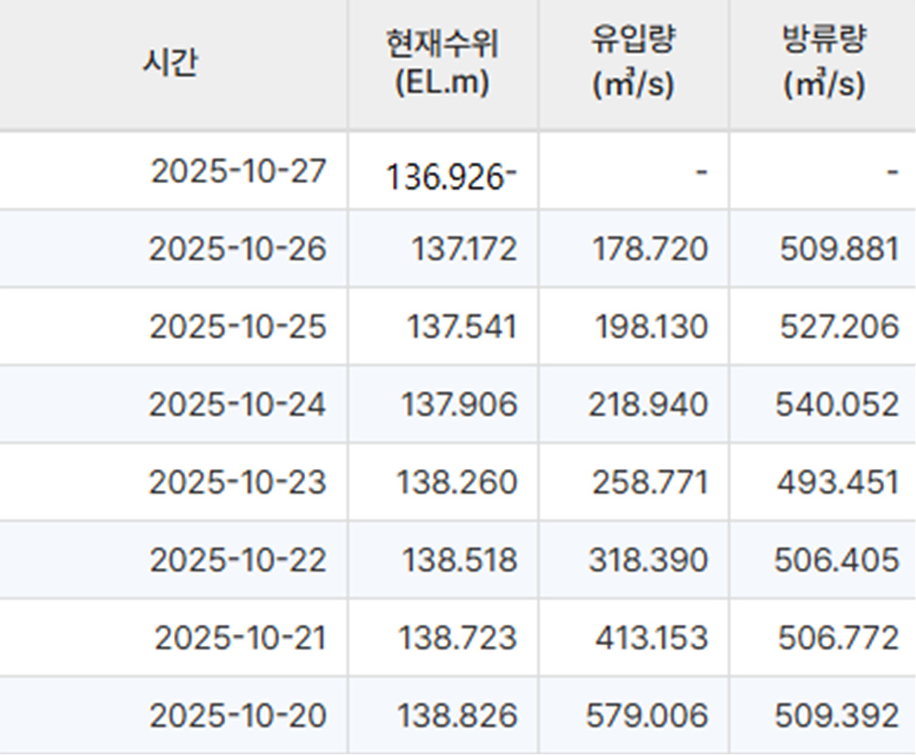The width and height of the screenshot is (916, 755).
Task: Select the date 2025-10-23
Action: 245,479
